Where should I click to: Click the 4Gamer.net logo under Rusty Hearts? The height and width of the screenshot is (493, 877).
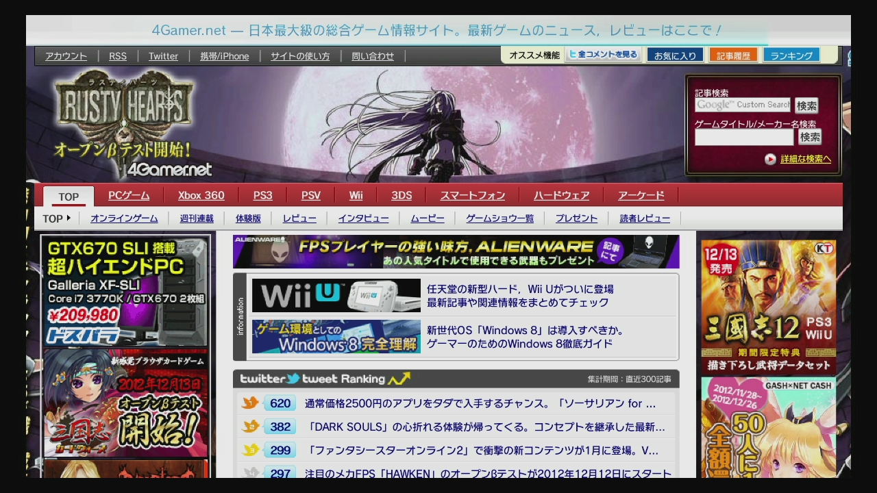(169, 169)
